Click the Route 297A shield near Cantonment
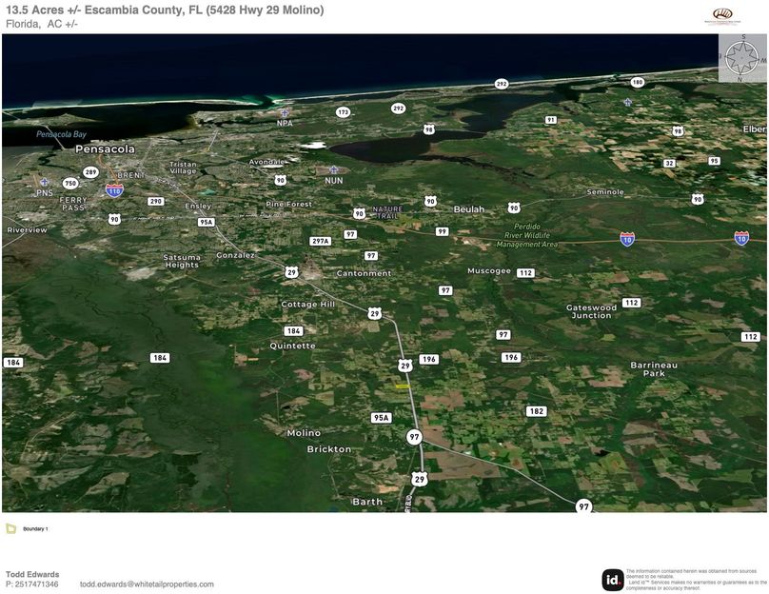Viewport: 769px width, 594px height. coord(319,241)
